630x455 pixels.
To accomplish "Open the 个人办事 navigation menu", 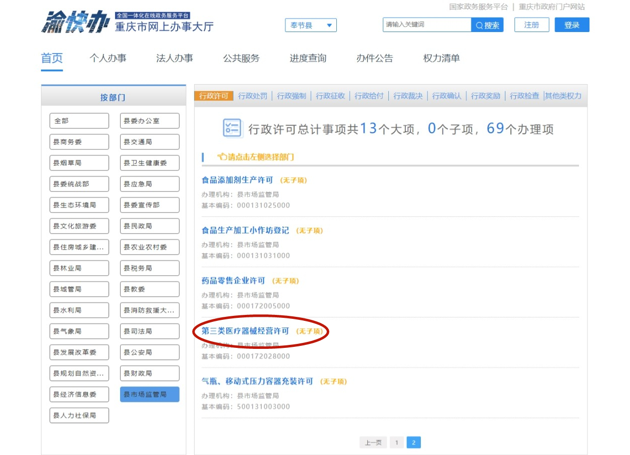I will point(108,58).
